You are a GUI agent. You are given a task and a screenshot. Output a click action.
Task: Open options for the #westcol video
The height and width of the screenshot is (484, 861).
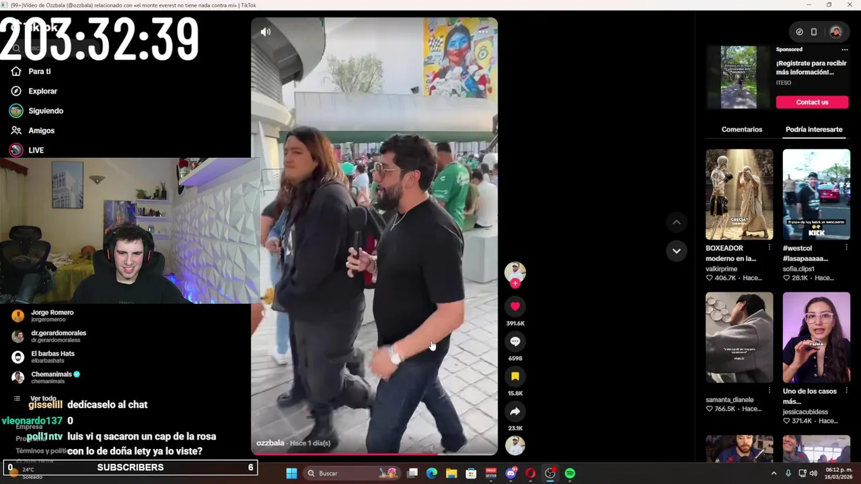846,247
